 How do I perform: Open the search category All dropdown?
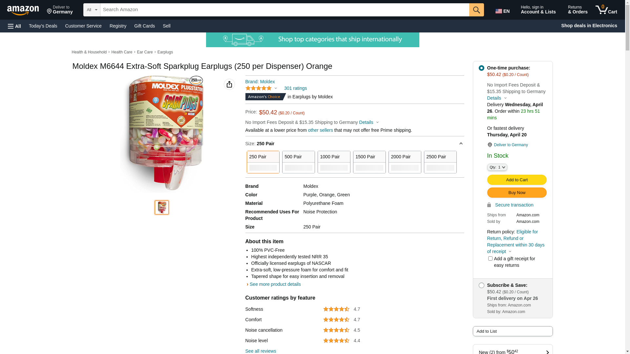[92, 10]
